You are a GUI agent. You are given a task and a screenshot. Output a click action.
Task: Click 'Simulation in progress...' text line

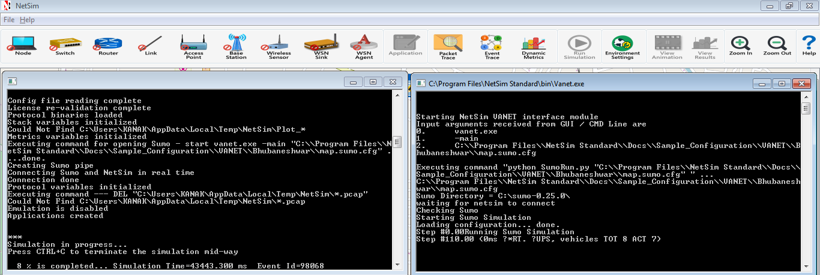point(67,244)
